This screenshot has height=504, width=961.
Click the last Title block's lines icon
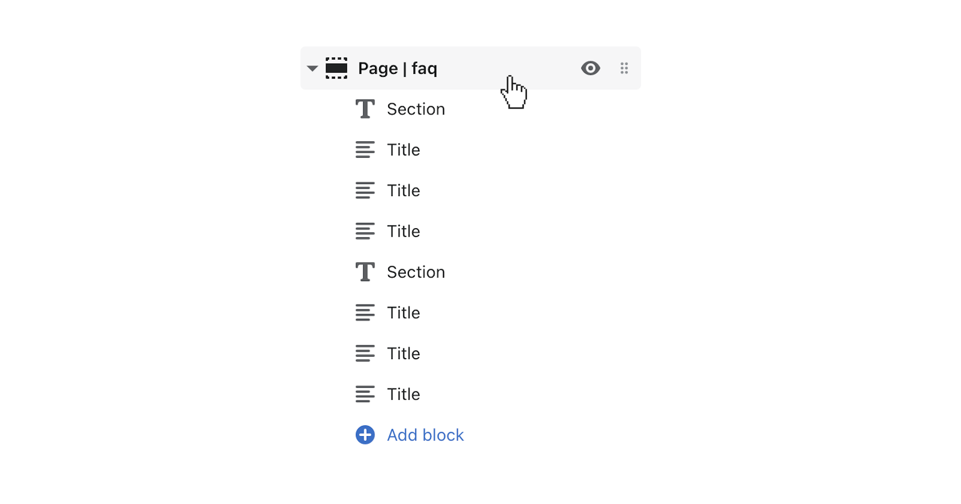tap(365, 394)
